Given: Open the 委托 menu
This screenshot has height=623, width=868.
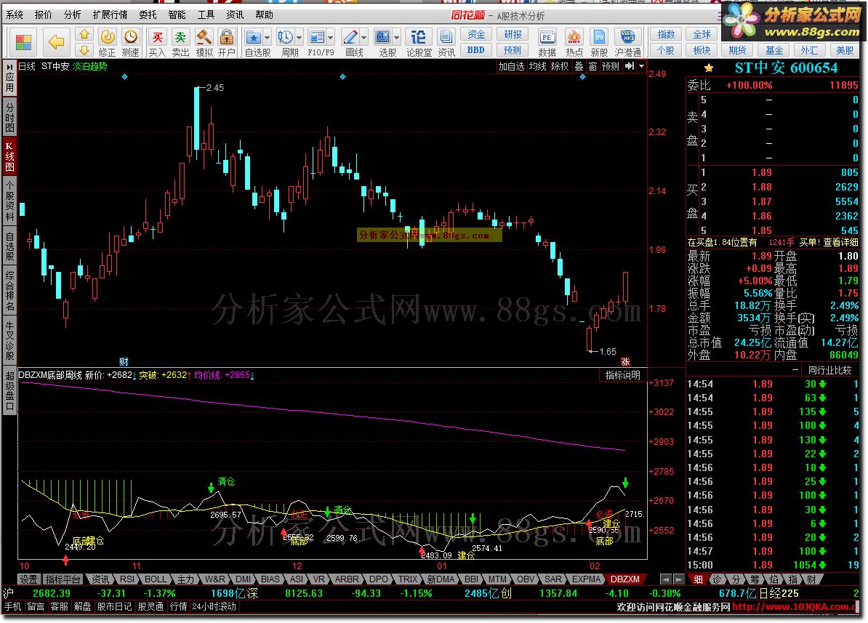Looking at the screenshot, I should pos(148,15).
